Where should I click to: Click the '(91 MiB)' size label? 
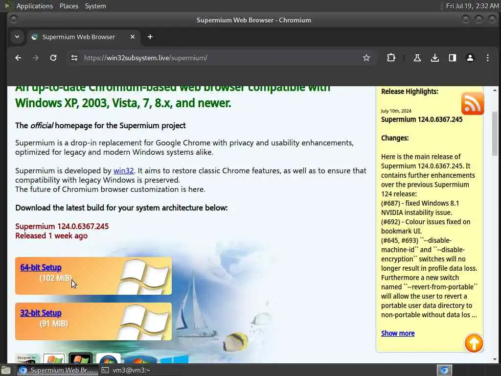tap(54, 324)
